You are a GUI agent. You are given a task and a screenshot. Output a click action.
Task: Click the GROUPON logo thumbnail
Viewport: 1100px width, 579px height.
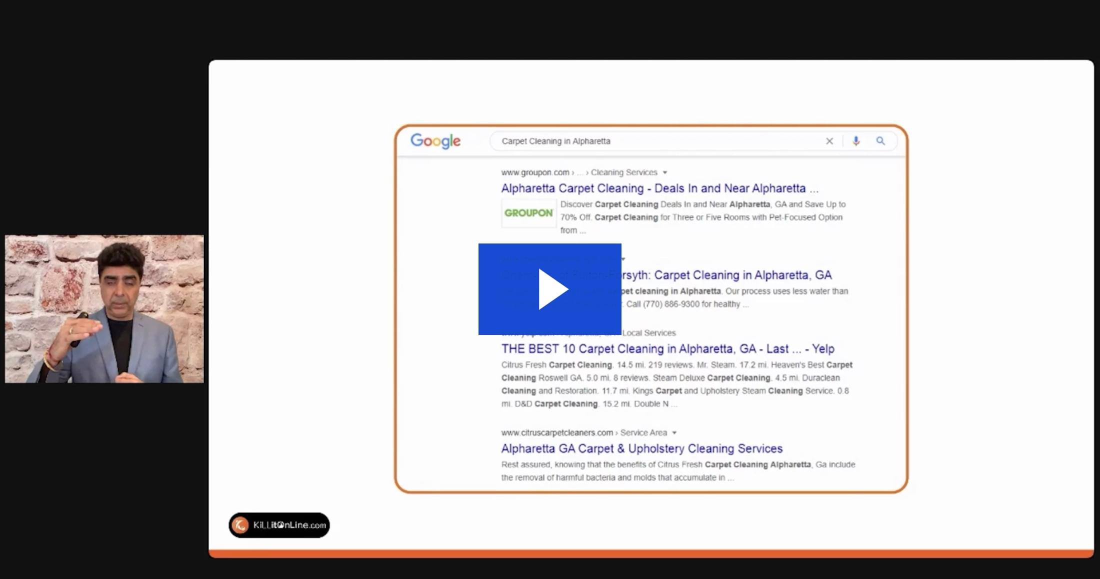[528, 213]
